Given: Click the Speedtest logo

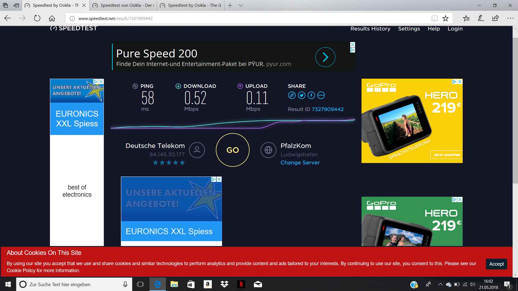Looking at the screenshot, I should (73, 28).
